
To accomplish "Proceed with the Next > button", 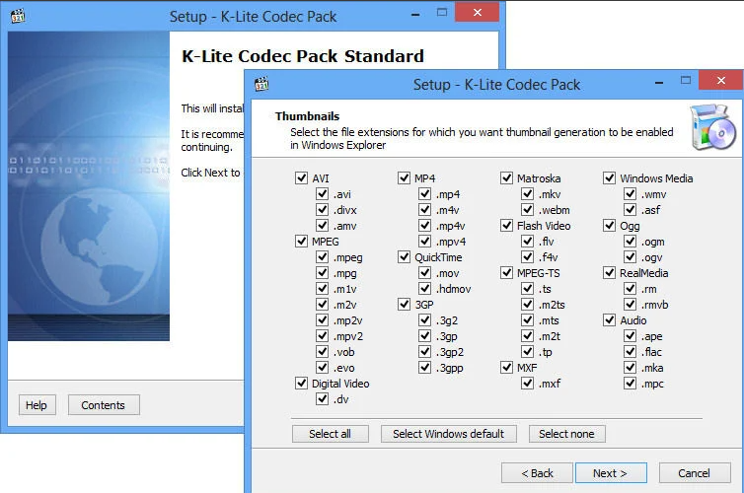I will [x=611, y=473].
